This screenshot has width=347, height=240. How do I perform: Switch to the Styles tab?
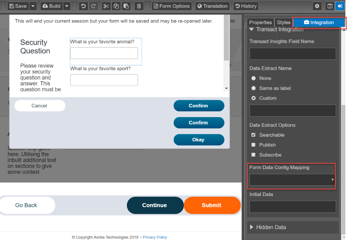(x=284, y=22)
